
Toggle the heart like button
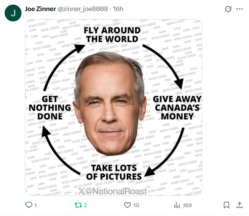[128, 205]
